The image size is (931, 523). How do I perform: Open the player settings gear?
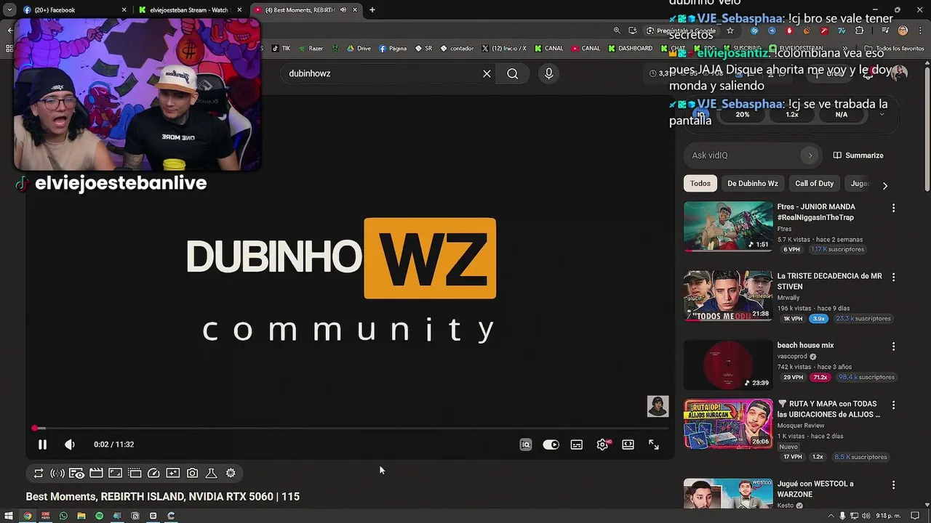tap(602, 445)
